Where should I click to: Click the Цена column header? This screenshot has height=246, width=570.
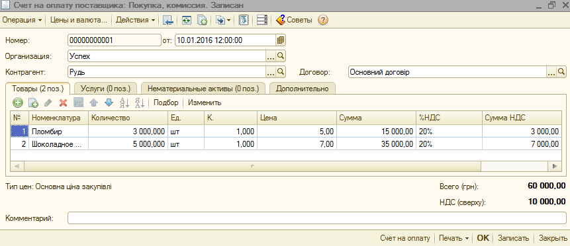click(x=297, y=118)
